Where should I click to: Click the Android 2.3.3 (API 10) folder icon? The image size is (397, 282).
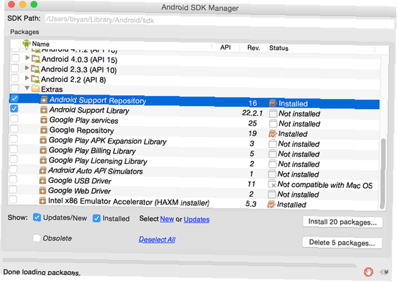pos(35,69)
